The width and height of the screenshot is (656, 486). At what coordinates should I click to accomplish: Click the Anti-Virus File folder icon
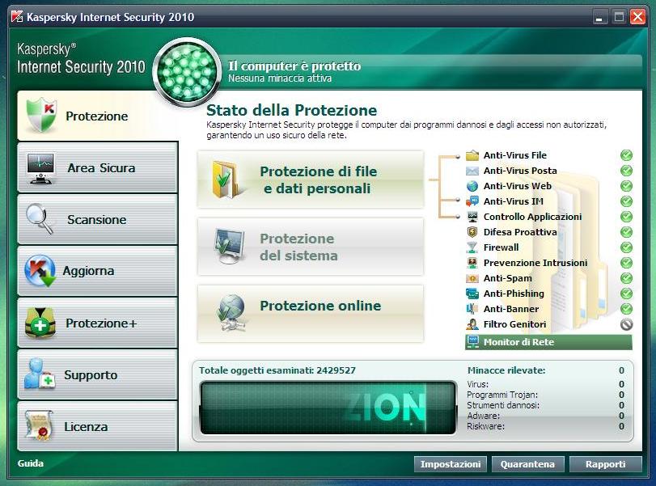[472, 155]
